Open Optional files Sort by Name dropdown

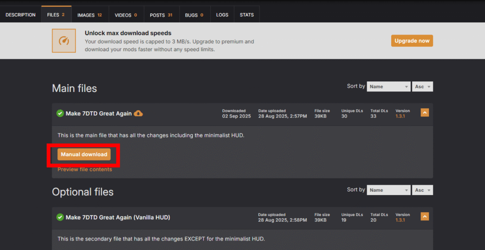[389, 190]
